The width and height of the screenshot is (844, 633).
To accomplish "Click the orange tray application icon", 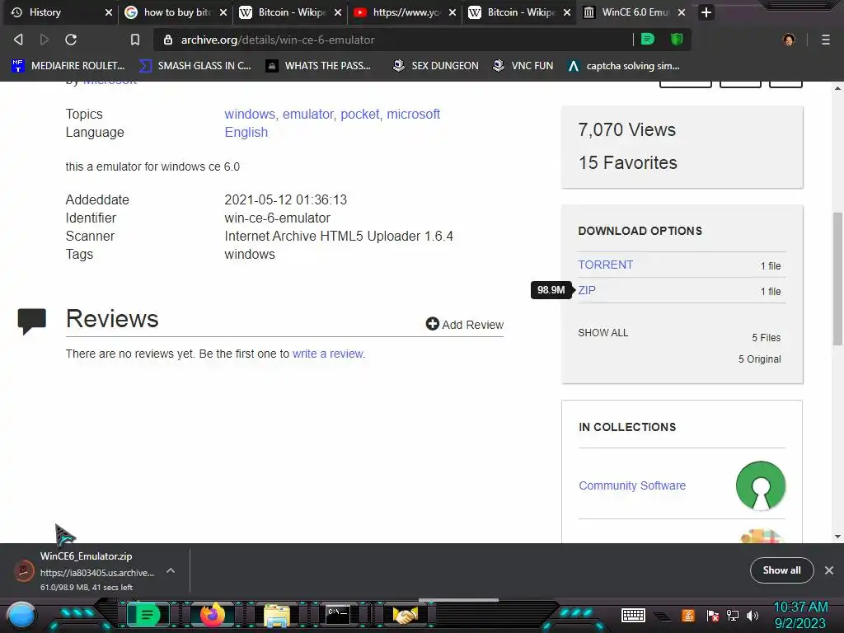I will (x=688, y=615).
